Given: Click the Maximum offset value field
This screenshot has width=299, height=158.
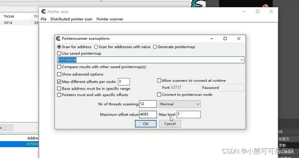Looking at the screenshot, I should click(148, 114).
